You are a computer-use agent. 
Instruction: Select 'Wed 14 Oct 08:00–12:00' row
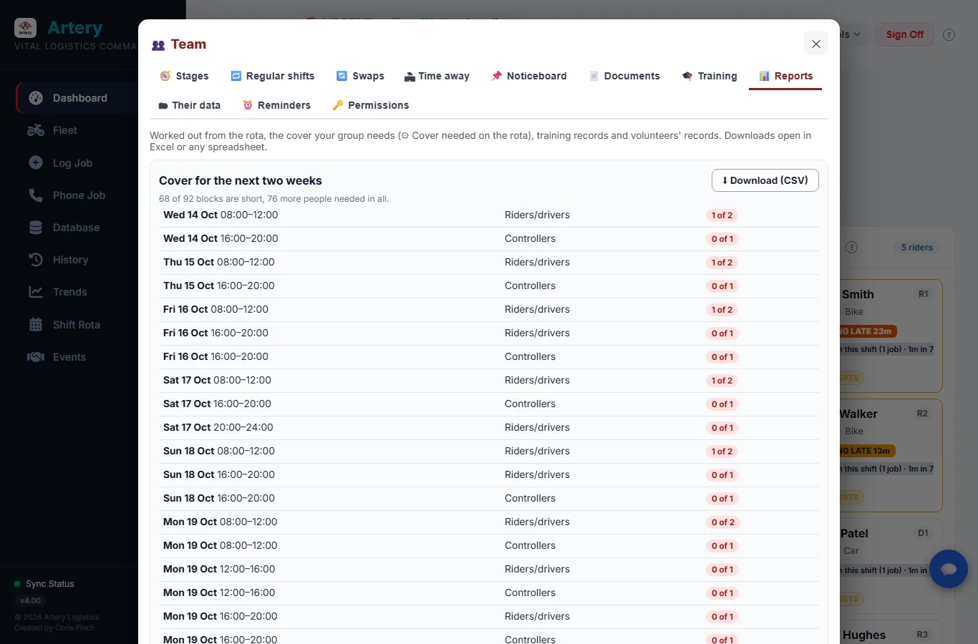[489, 215]
